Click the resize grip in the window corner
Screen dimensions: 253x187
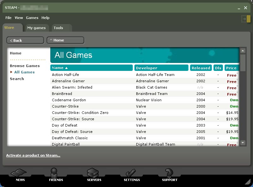[x=248, y=182]
